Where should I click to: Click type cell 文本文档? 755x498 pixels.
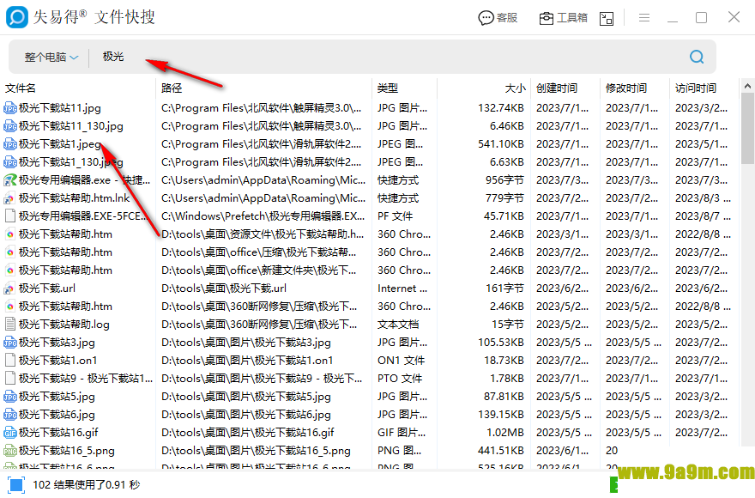pyautogui.click(x=398, y=325)
